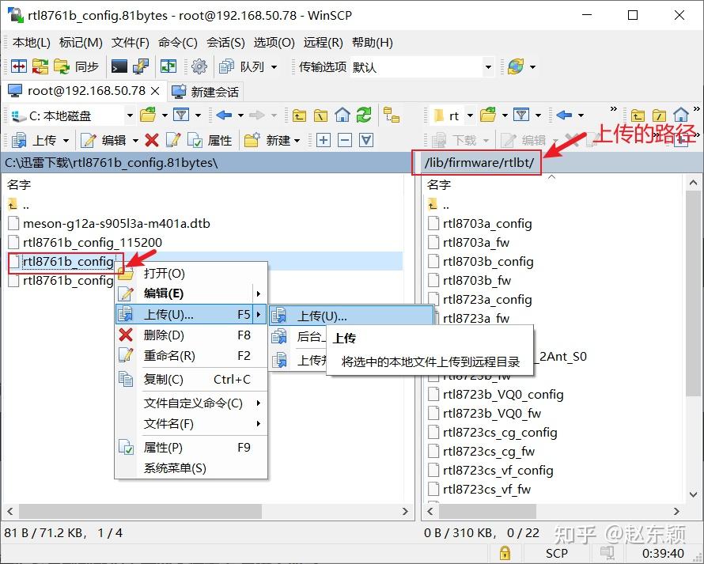Choose 属性(P) in the context menu
The width and height of the screenshot is (704, 564).
[191, 448]
